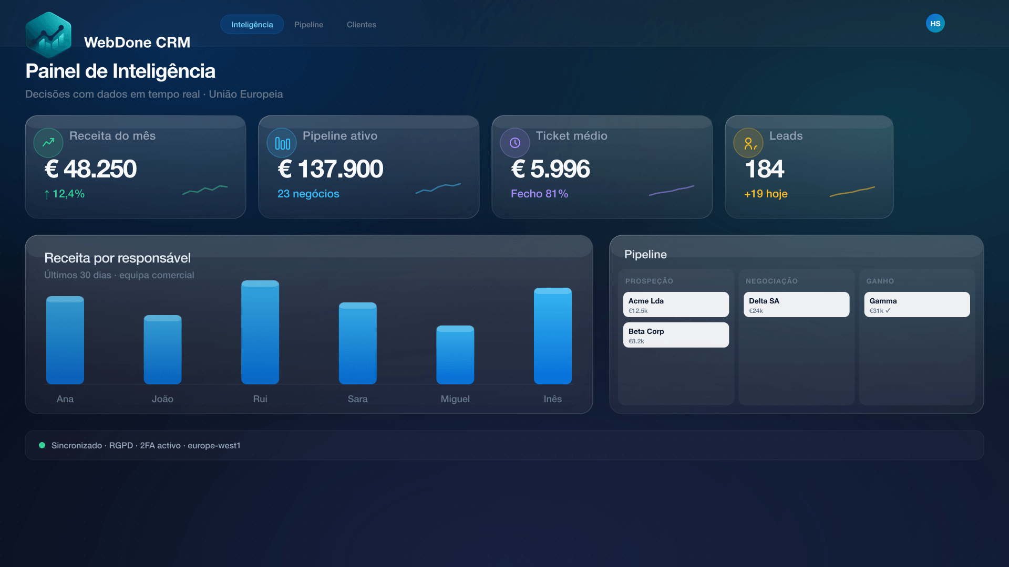
Task: Click the revenue trend arrow icon
Action: [48, 143]
